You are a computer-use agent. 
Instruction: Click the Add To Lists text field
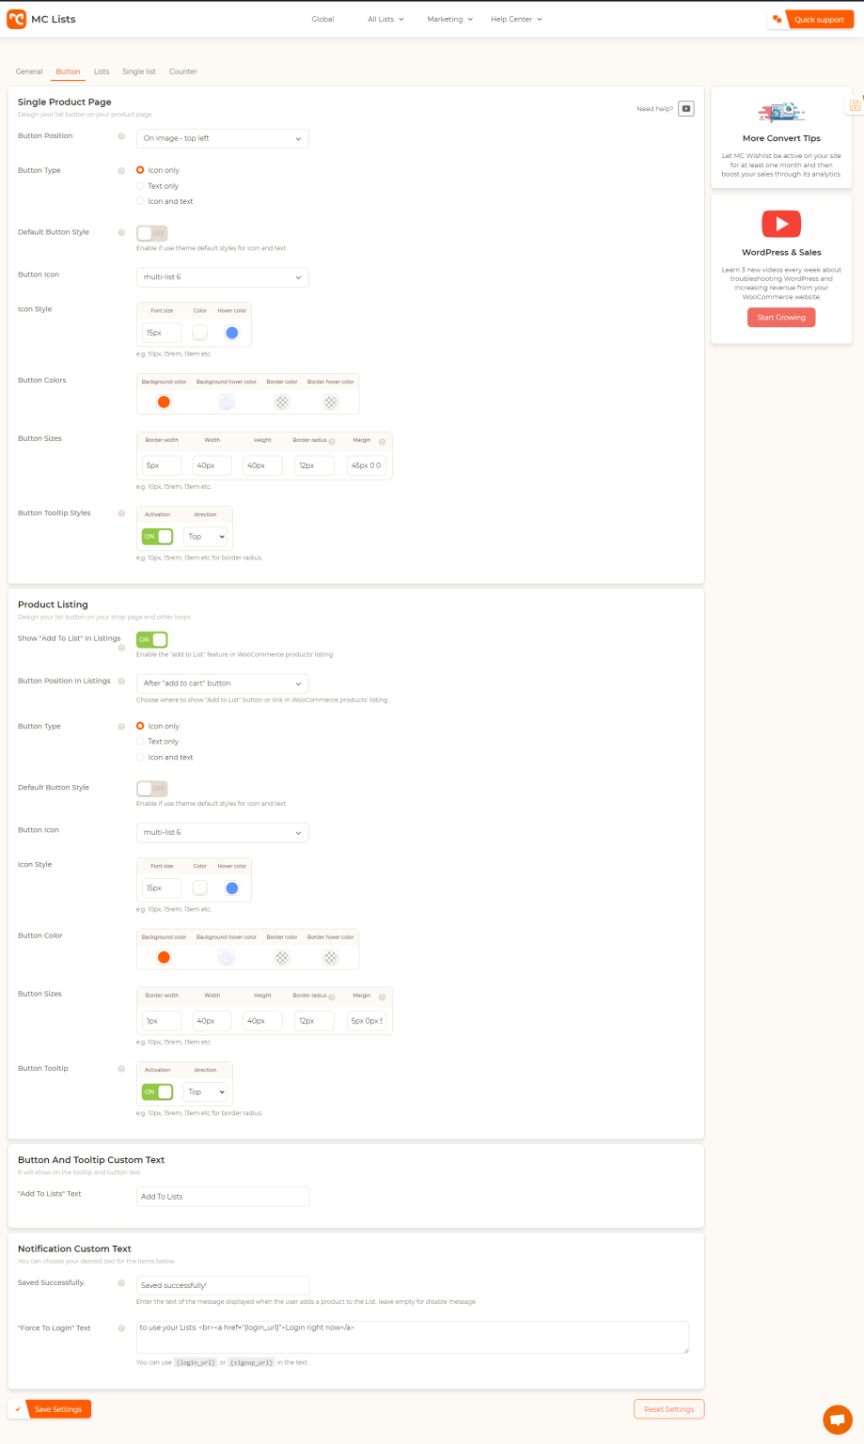coord(222,1197)
